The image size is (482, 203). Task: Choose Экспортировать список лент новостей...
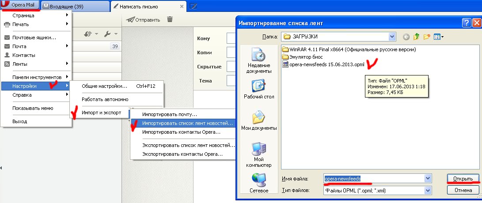[183, 145]
